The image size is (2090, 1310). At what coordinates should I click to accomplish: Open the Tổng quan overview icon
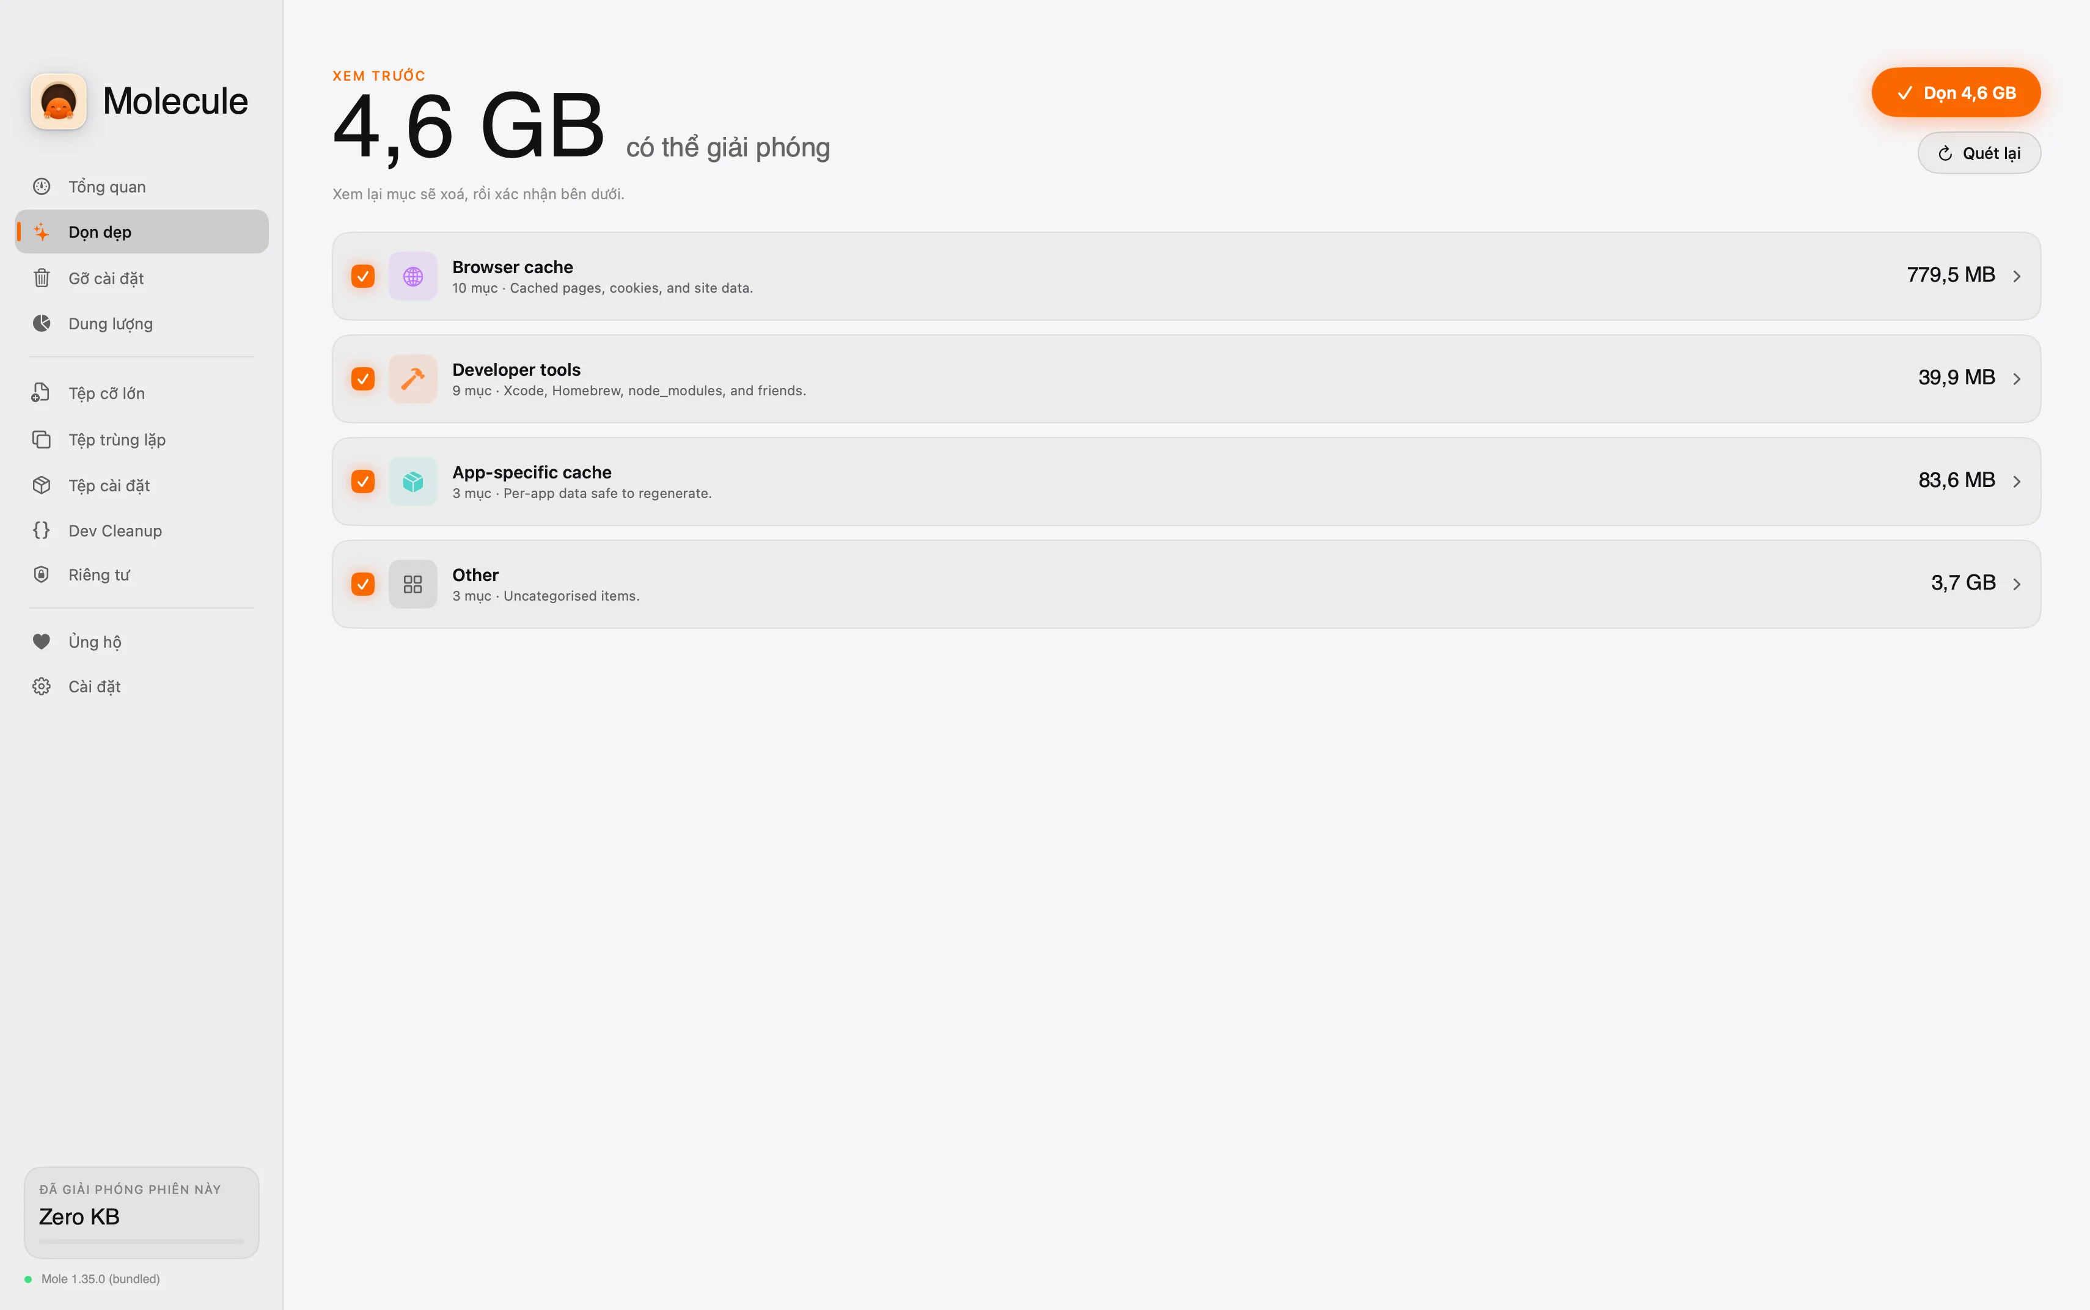pos(42,186)
